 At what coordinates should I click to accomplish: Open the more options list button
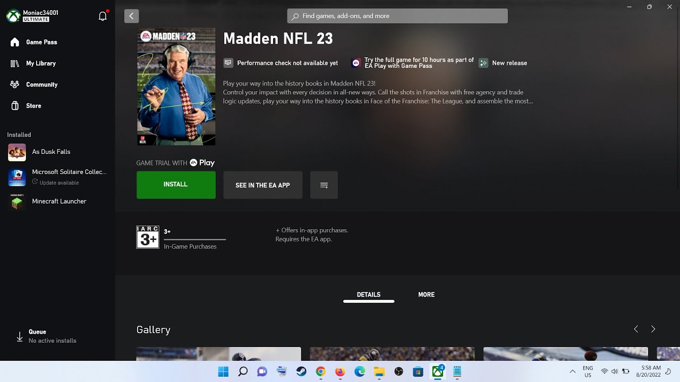(324, 185)
